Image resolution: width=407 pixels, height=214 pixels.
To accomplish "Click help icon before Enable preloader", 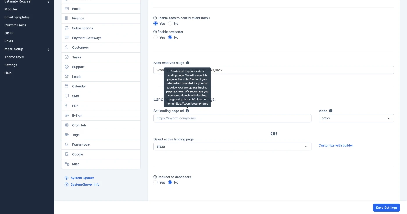I will (x=155, y=32).
